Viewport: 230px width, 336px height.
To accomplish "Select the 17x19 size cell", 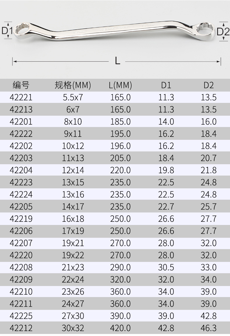I will (73, 231).
